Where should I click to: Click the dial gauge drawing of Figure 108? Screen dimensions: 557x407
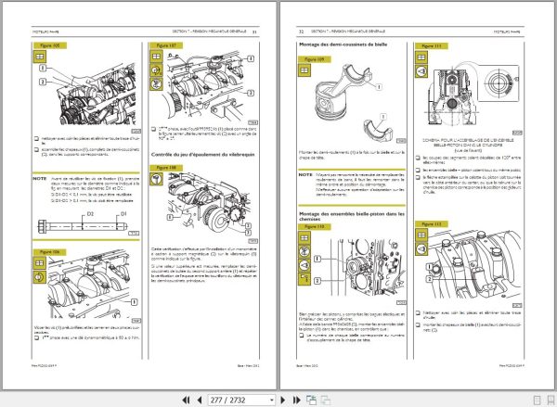click(235, 215)
